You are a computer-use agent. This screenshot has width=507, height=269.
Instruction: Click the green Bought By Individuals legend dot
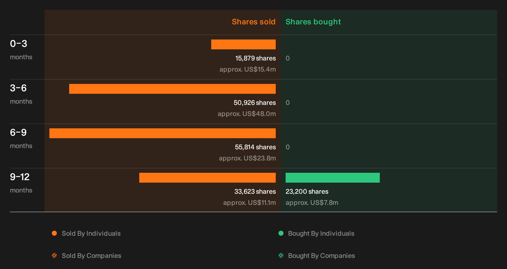coord(281,233)
